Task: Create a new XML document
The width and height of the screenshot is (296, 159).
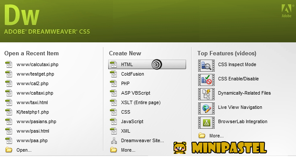Action: pos(125,131)
